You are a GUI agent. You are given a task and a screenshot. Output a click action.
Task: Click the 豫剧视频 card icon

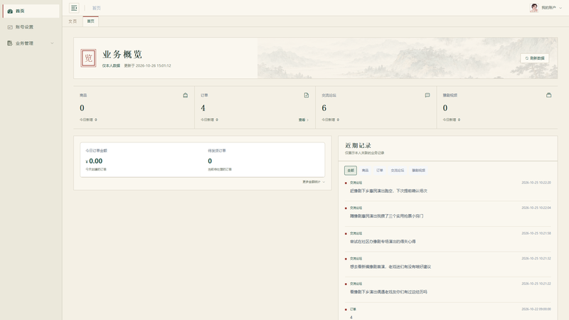point(548,95)
